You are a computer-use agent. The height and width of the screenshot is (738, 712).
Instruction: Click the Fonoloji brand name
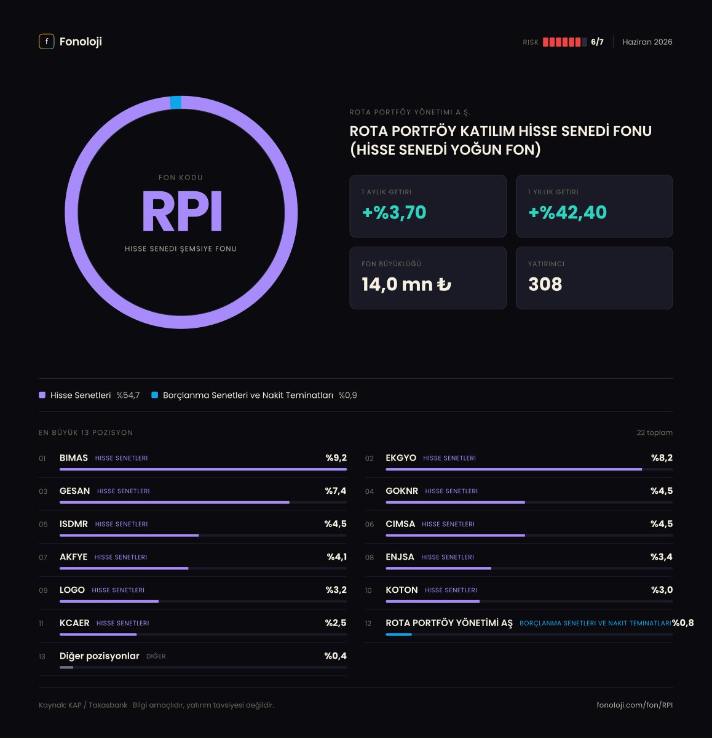(x=81, y=42)
